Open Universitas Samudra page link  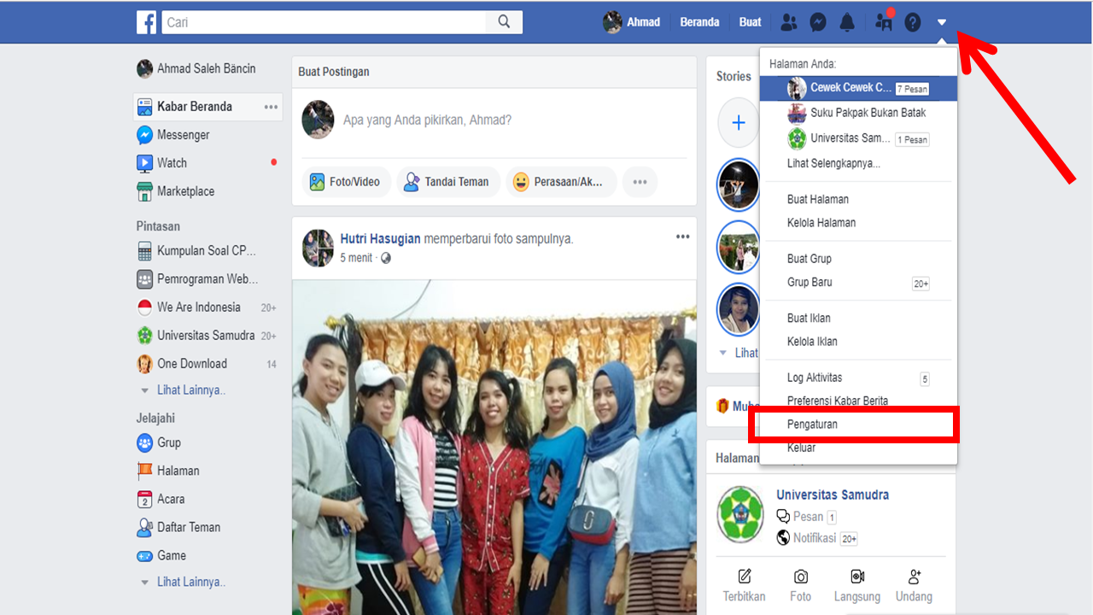coord(833,495)
